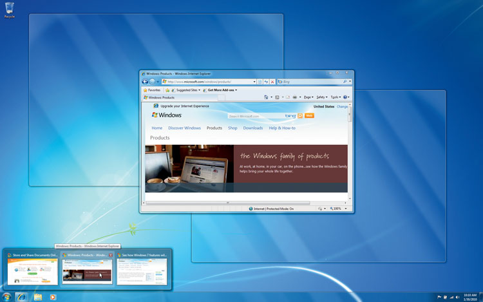Open the Safety menu
The image size is (483, 302).
click(x=322, y=97)
